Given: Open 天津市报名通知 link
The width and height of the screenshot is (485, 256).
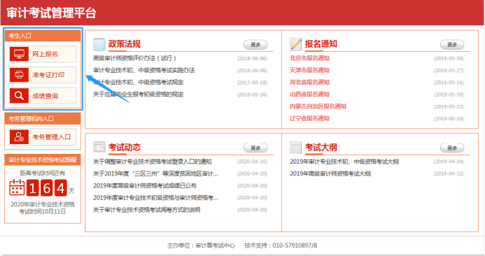Looking at the screenshot, I should tap(309, 70).
